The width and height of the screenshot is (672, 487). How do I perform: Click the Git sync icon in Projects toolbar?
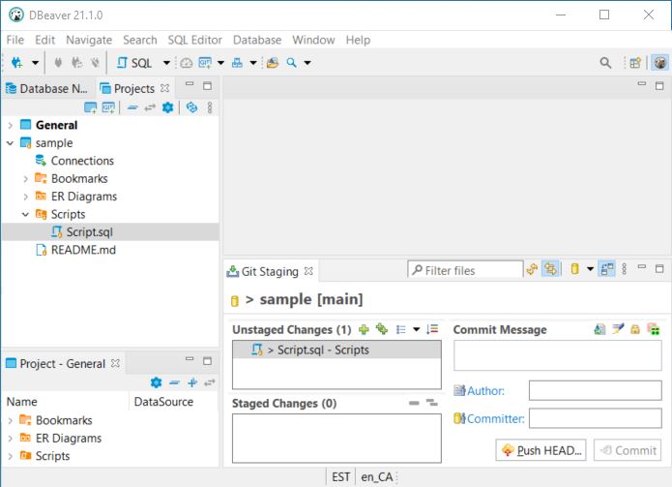pos(191,107)
